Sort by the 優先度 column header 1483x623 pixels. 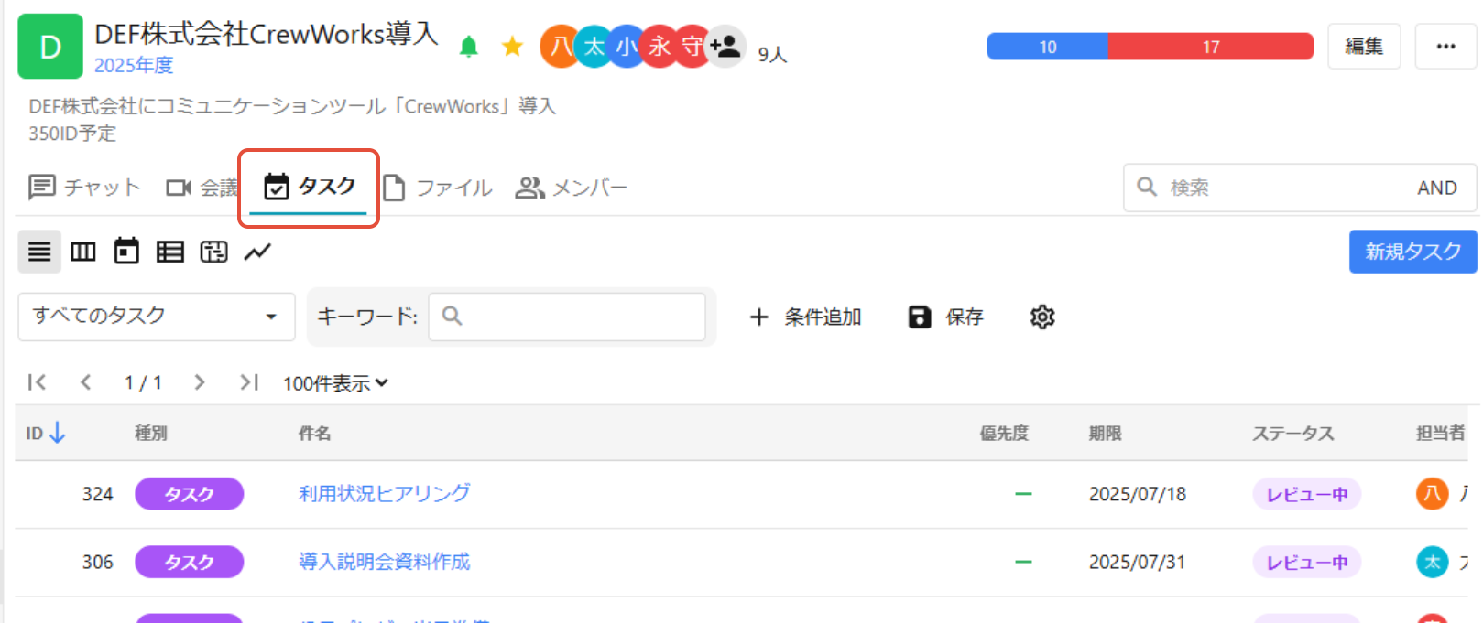pos(1004,434)
